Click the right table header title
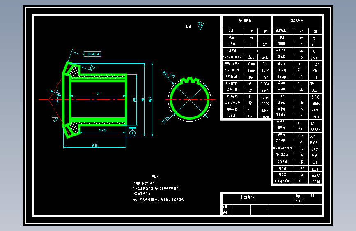 296,21
